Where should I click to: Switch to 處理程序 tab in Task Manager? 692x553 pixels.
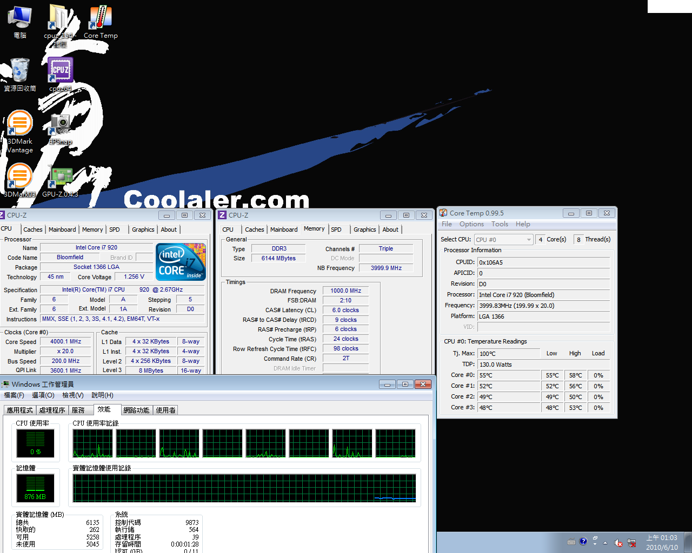[x=52, y=410]
